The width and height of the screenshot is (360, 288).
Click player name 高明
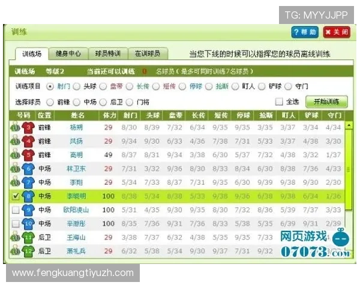point(76,155)
